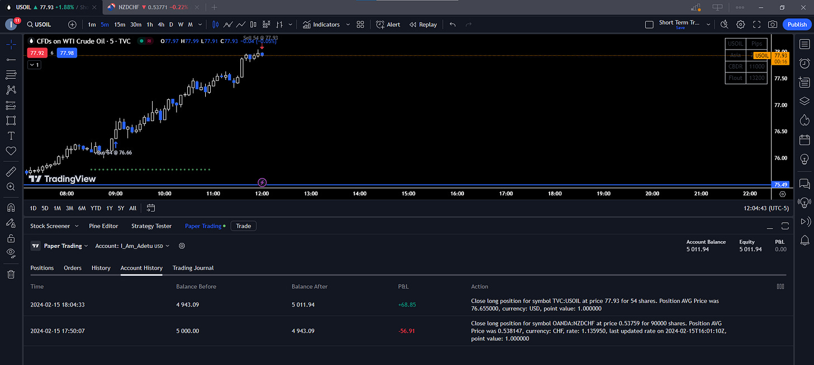Select the 4h interval
The height and width of the screenshot is (365, 814).
tap(161, 25)
